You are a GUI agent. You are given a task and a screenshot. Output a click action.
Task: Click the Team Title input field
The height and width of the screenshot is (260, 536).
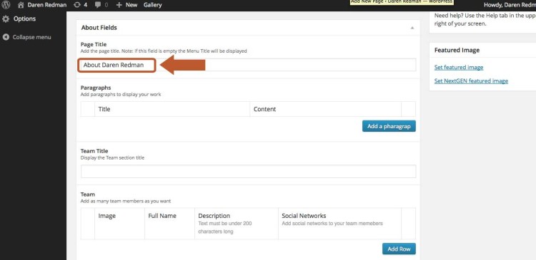click(x=249, y=172)
